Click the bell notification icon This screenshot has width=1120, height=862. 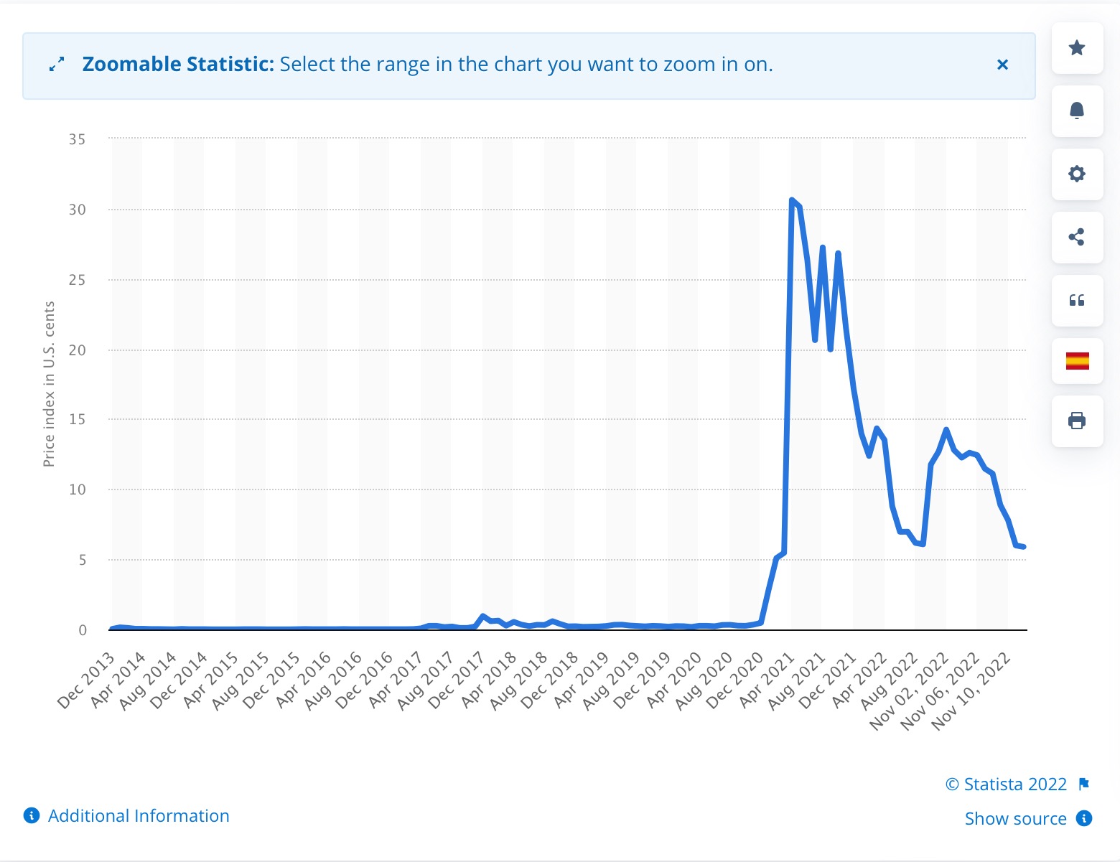point(1077,111)
